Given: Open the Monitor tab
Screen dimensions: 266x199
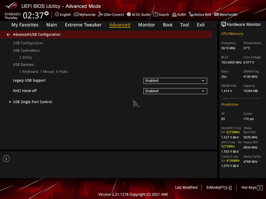Looking at the screenshot, I should tap(146, 25).
